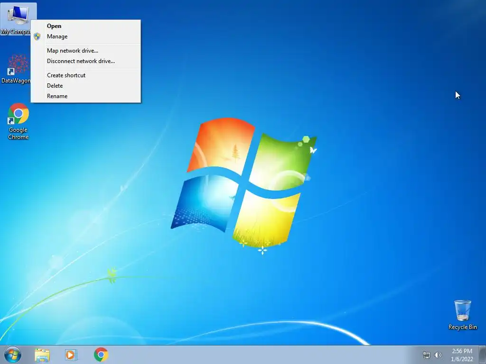Select the Recycle Bin icon
The image size is (486, 364).
[x=462, y=315]
